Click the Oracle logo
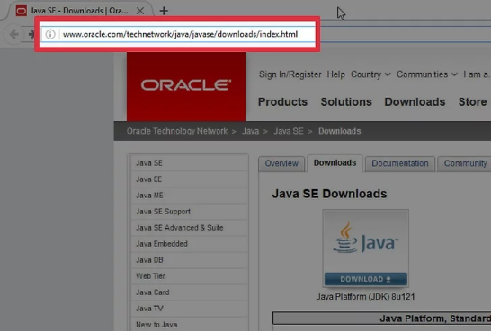 point(186,86)
